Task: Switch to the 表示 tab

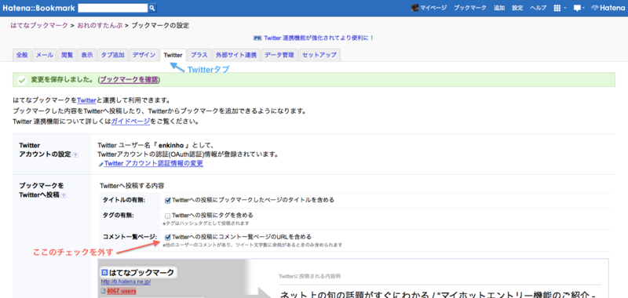Action: coord(87,55)
